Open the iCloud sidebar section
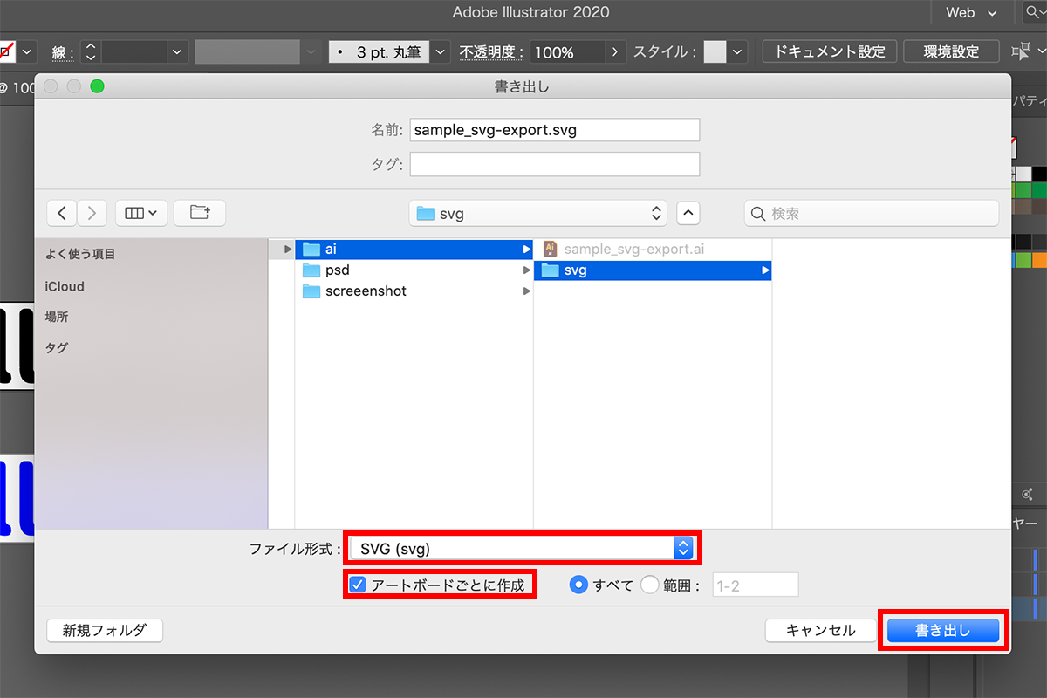Image resolution: width=1047 pixels, height=698 pixels. pyautogui.click(x=65, y=286)
